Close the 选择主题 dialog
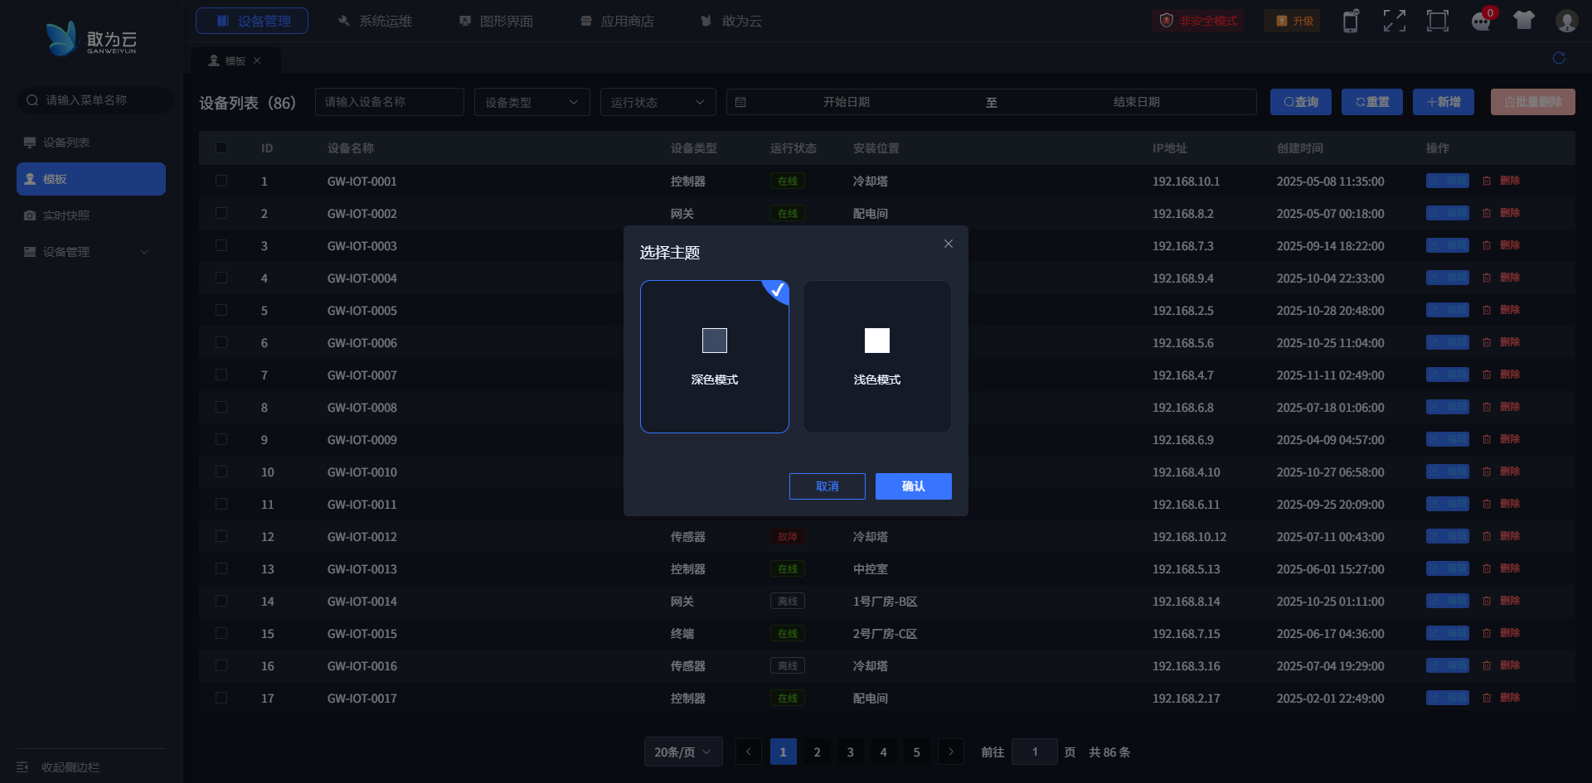This screenshot has height=783, width=1592. click(x=949, y=244)
